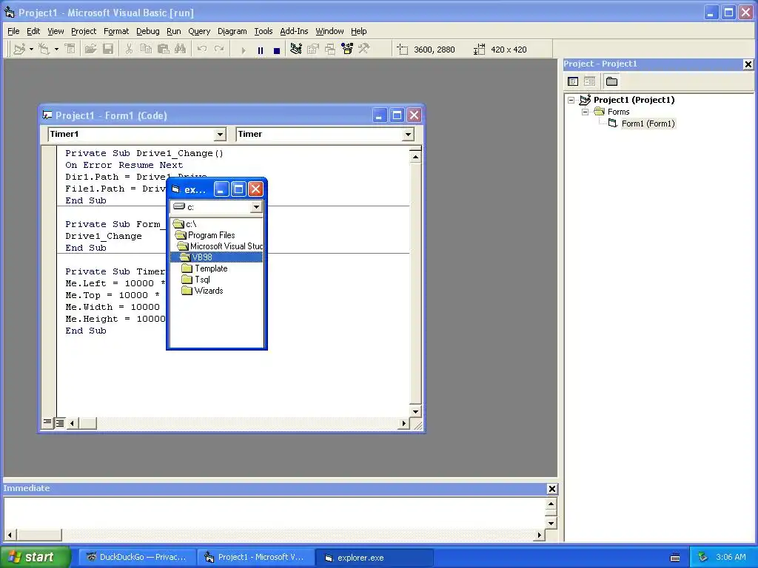
Task: Click the View Object icon in Project panel
Action: (589, 81)
